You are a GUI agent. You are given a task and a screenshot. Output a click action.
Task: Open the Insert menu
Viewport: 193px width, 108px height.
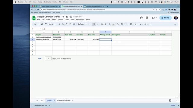point(54,19)
